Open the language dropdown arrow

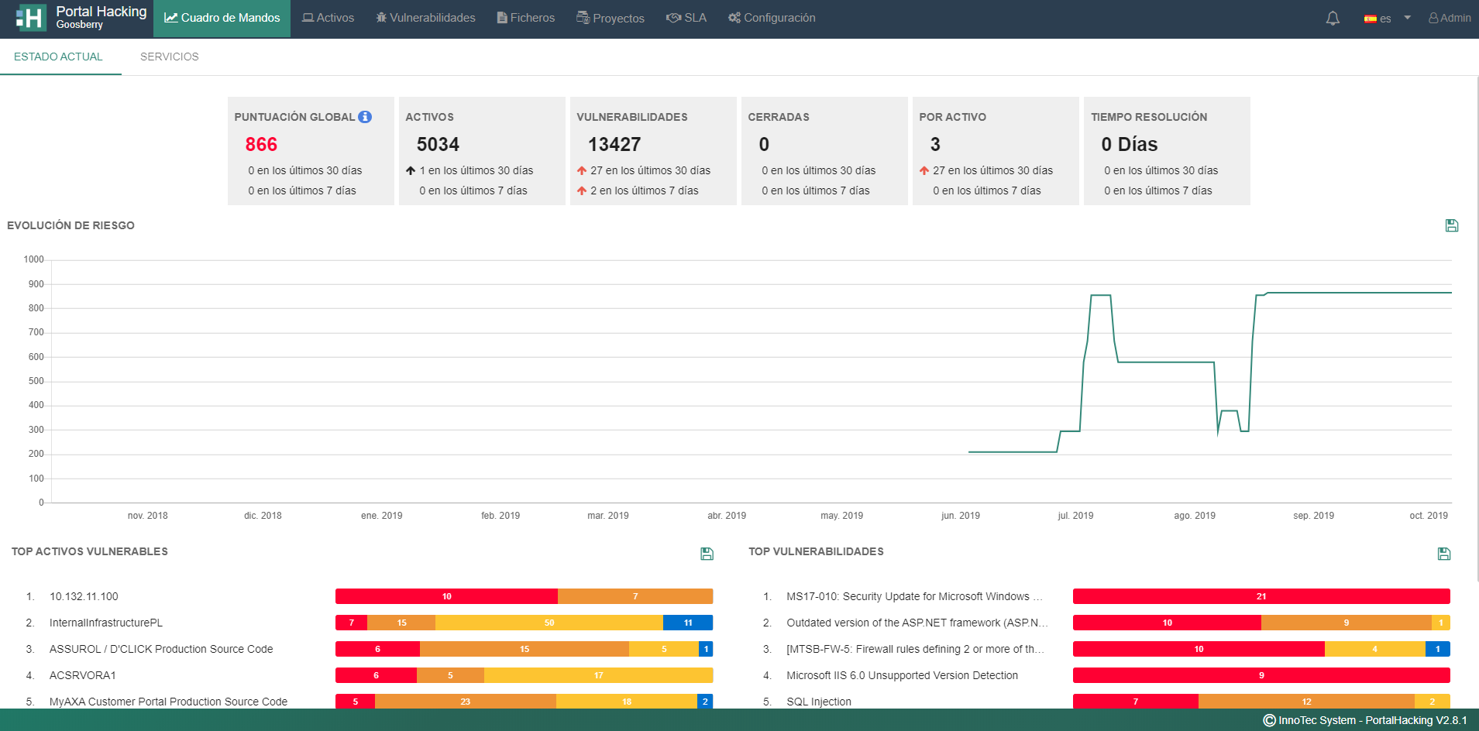click(1407, 18)
